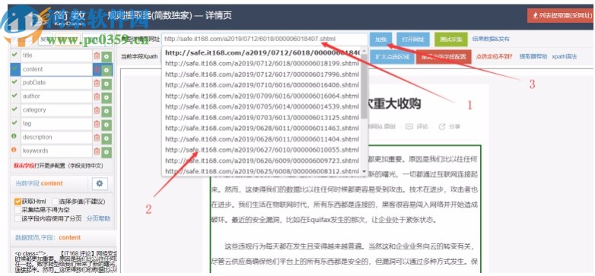This screenshot has height=276, width=595.
Task: Click the red field-configuration reset button
Action: point(444,57)
